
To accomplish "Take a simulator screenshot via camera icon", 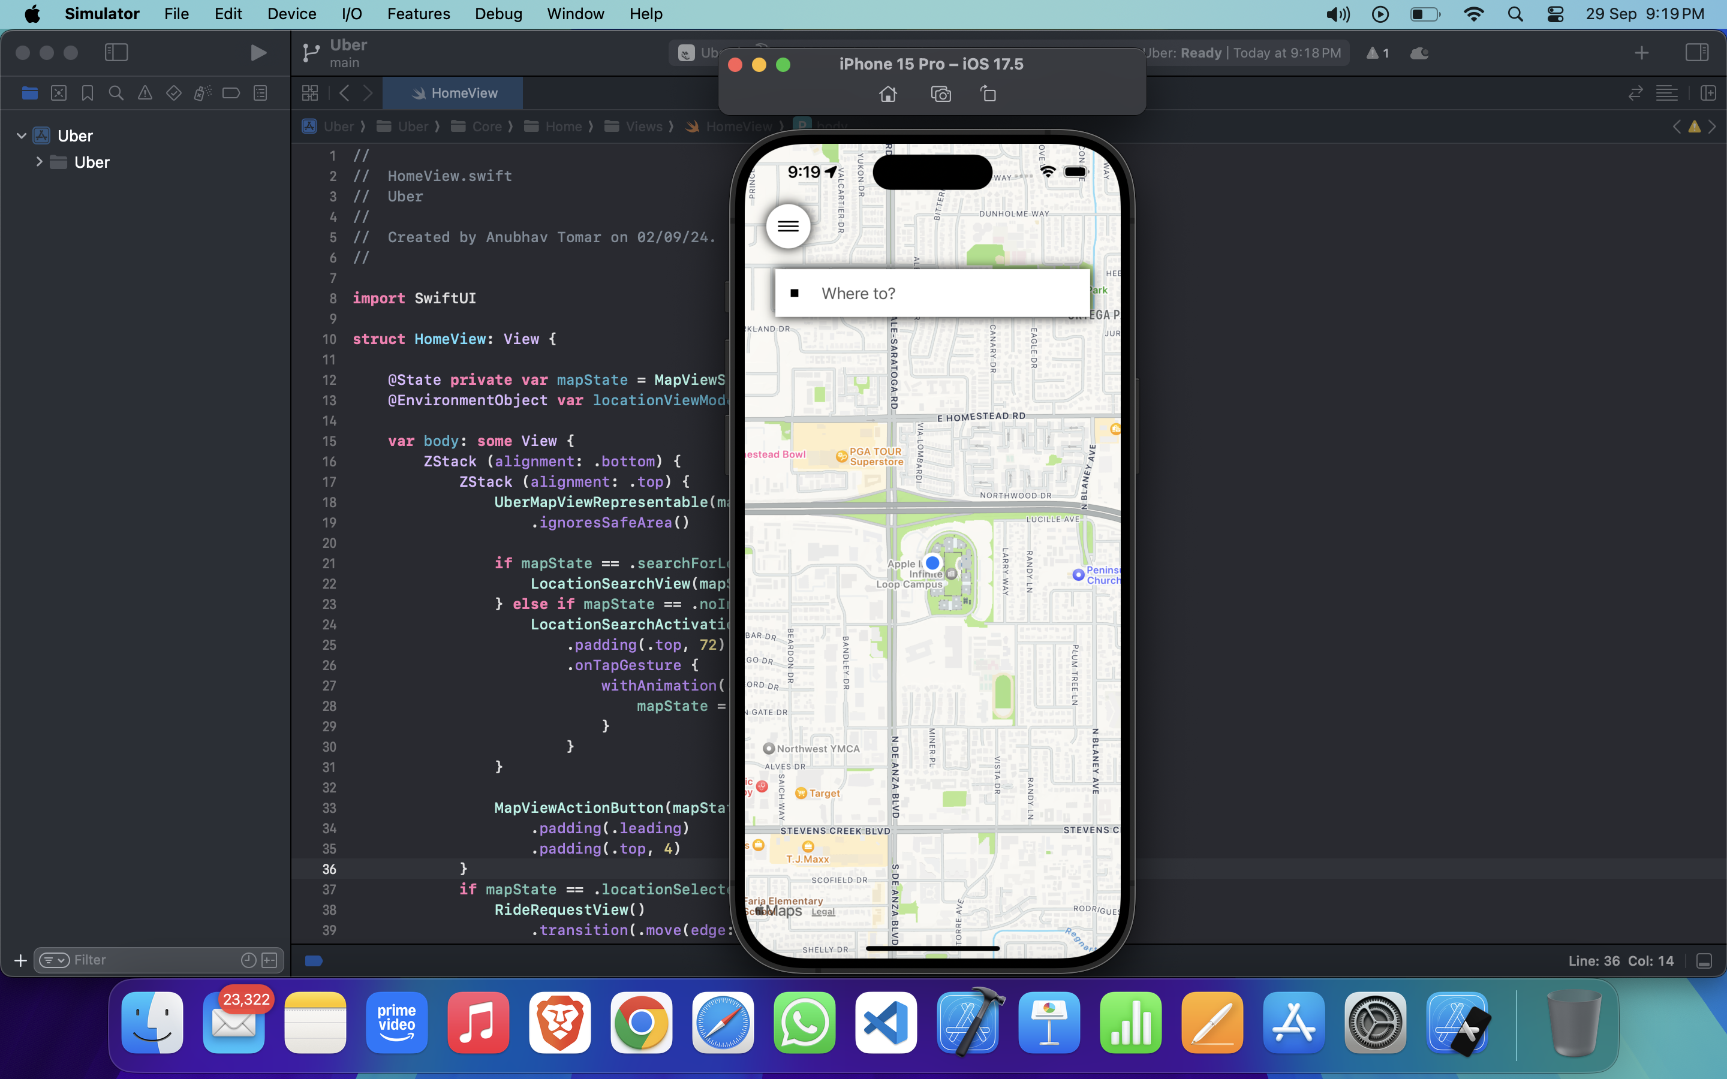I will pyautogui.click(x=941, y=94).
